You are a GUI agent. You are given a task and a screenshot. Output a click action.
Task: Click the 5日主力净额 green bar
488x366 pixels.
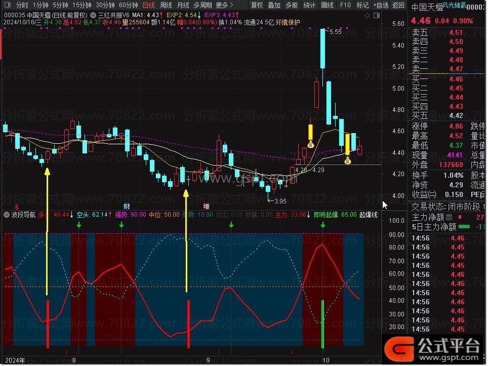tap(464, 227)
